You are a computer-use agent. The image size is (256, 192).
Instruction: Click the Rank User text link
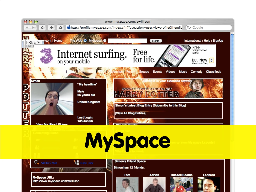point(87,163)
